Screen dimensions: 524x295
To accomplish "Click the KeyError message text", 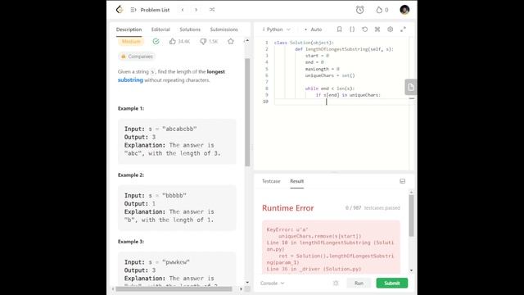I will [287, 229].
